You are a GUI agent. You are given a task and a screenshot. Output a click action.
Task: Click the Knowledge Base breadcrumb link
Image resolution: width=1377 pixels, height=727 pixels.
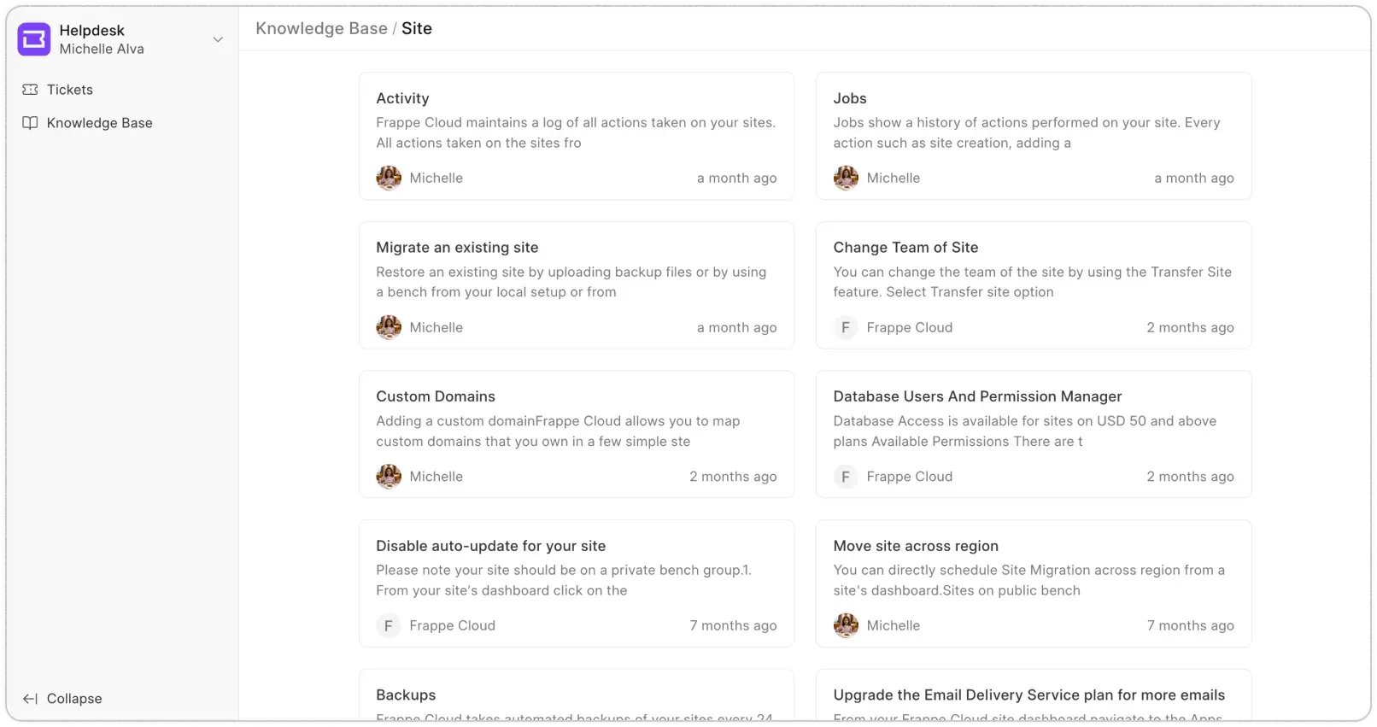(321, 28)
